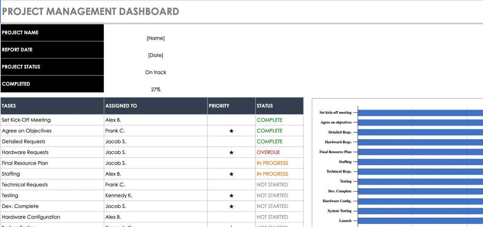
Task: Select IN PROGRESS status for Final Resource Plan
Action: tap(279, 163)
